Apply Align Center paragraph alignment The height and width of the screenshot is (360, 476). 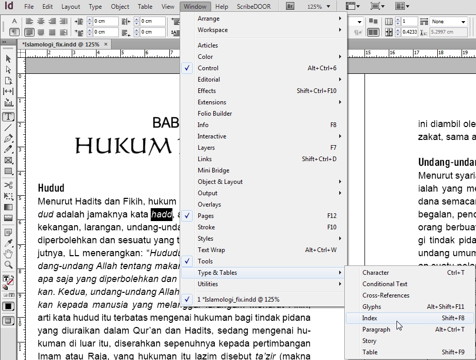pos(41,21)
